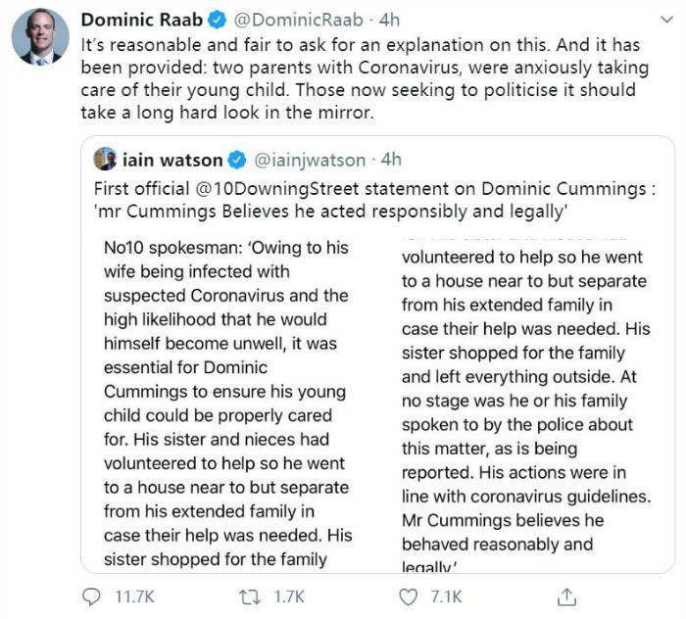
Task: Click the reply speech bubble icon
Action: pyautogui.click(x=93, y=595)
